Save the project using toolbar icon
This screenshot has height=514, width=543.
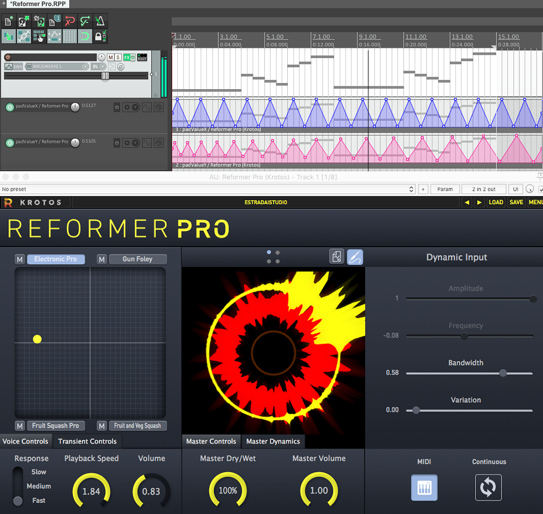[39, 21]
